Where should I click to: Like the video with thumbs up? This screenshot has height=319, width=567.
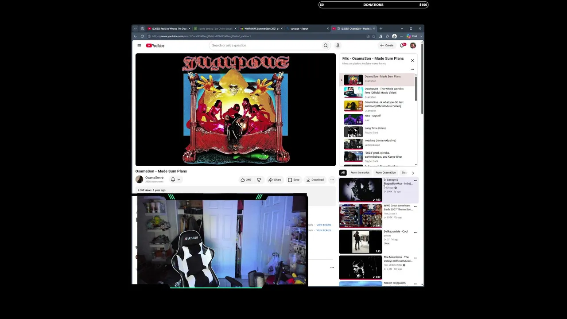(x=246, y=179)
